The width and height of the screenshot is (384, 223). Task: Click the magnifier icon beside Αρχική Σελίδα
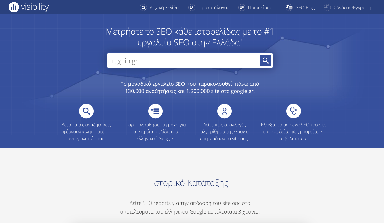[143, 7]
